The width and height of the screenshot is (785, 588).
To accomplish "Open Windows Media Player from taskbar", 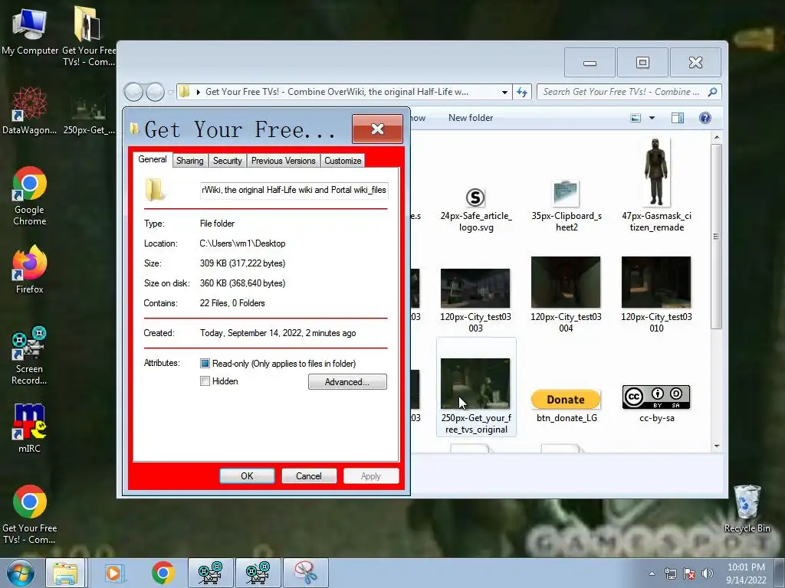I will 114,573.
